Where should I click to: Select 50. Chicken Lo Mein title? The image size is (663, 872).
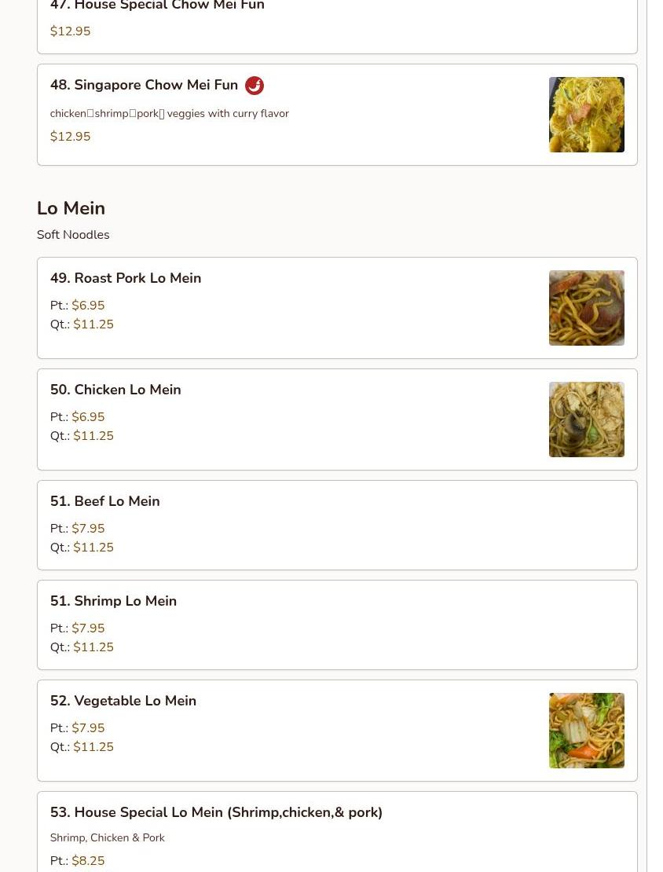[115, 390]
